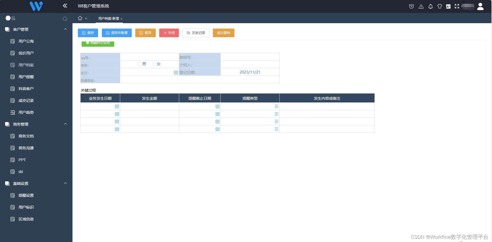492x242 pixels.
Task: Collapse the sidebar with double-chevron icon
Action: 65,6
